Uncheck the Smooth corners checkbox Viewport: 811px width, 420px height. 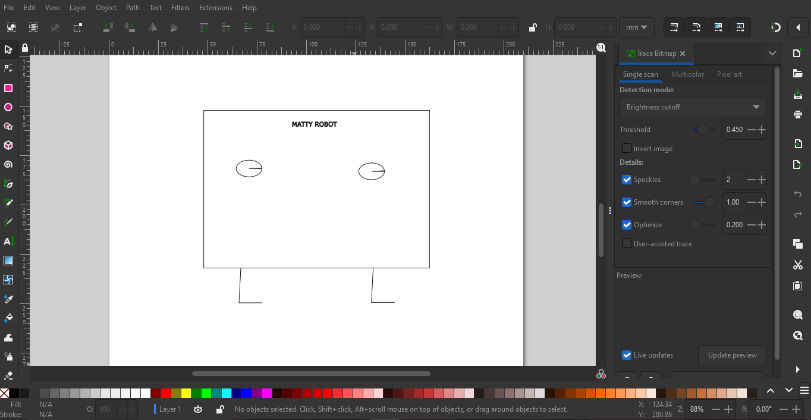pyautogui.click(x=627, y=202)
